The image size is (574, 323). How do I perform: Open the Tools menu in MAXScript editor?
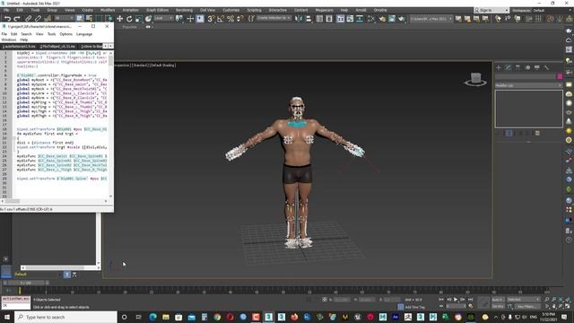tap(52, 34)
